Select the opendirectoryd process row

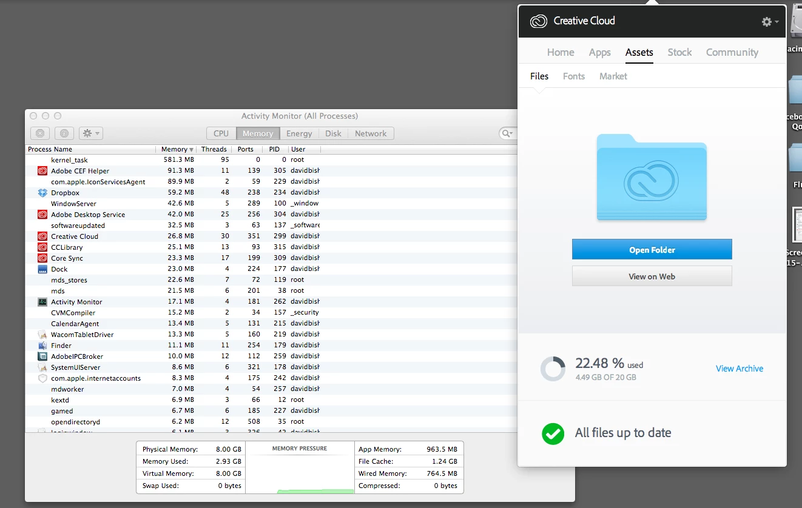(271, 422)
